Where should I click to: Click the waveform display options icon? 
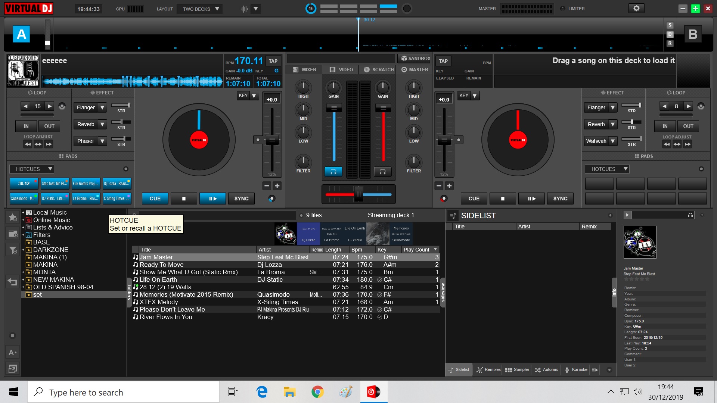pos(245,9)
